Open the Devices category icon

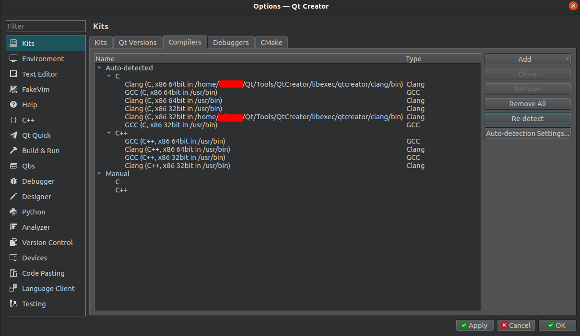click(x=13, y=258)
